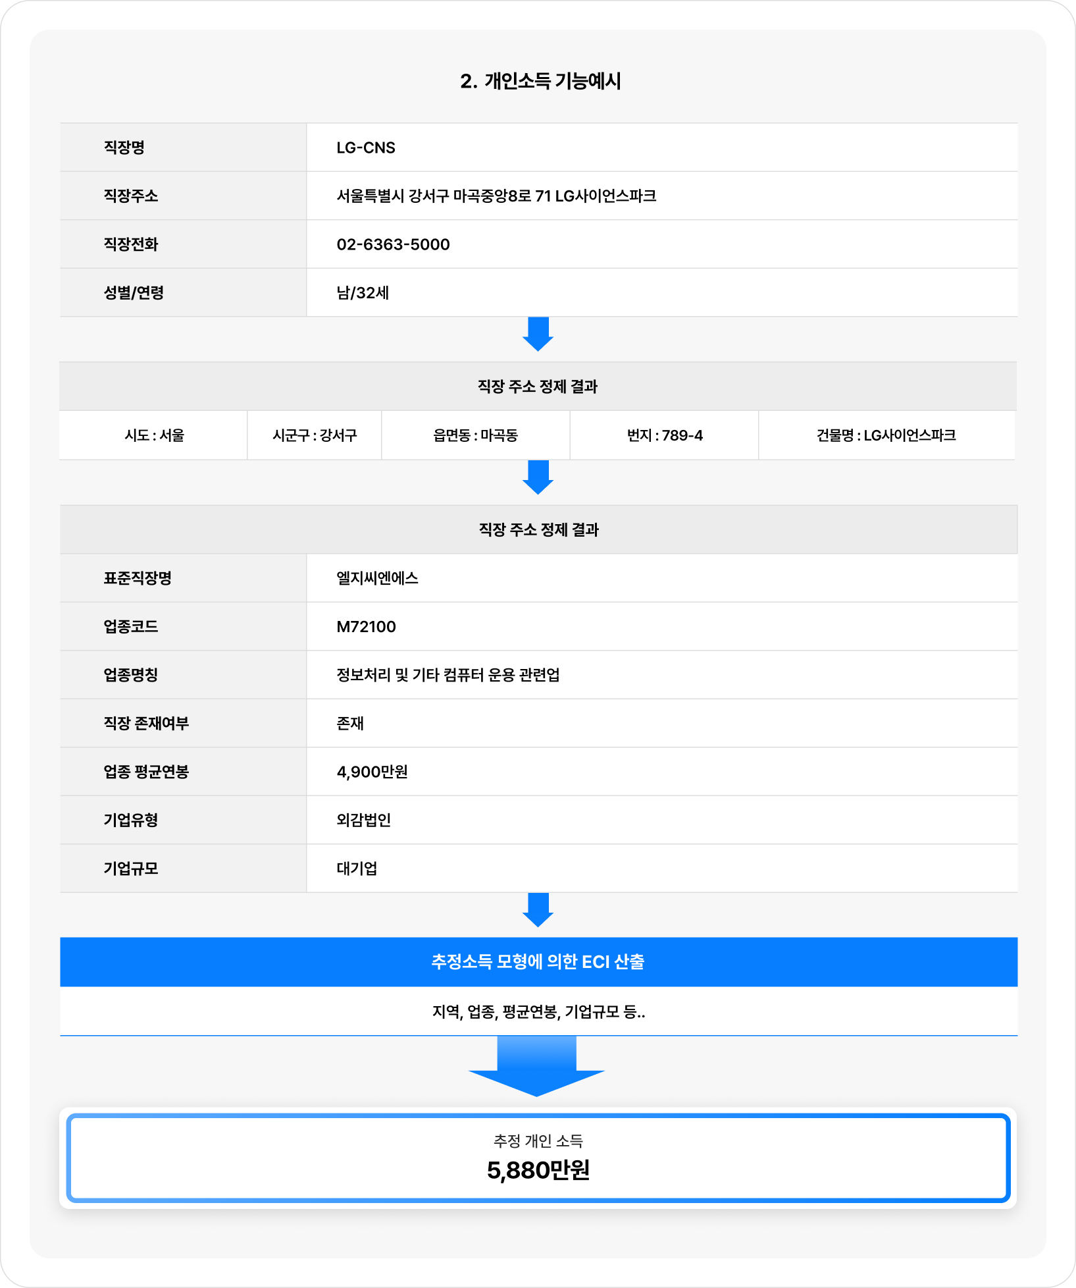
Task: Click the 2. 개인소득 기능예시 title
Action: coord(538,82)
